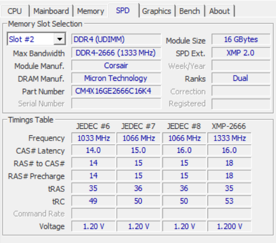Select the JEDEC #6 RAS# Precharge value 14
276x243 pixels.
[x=93, y=176]
